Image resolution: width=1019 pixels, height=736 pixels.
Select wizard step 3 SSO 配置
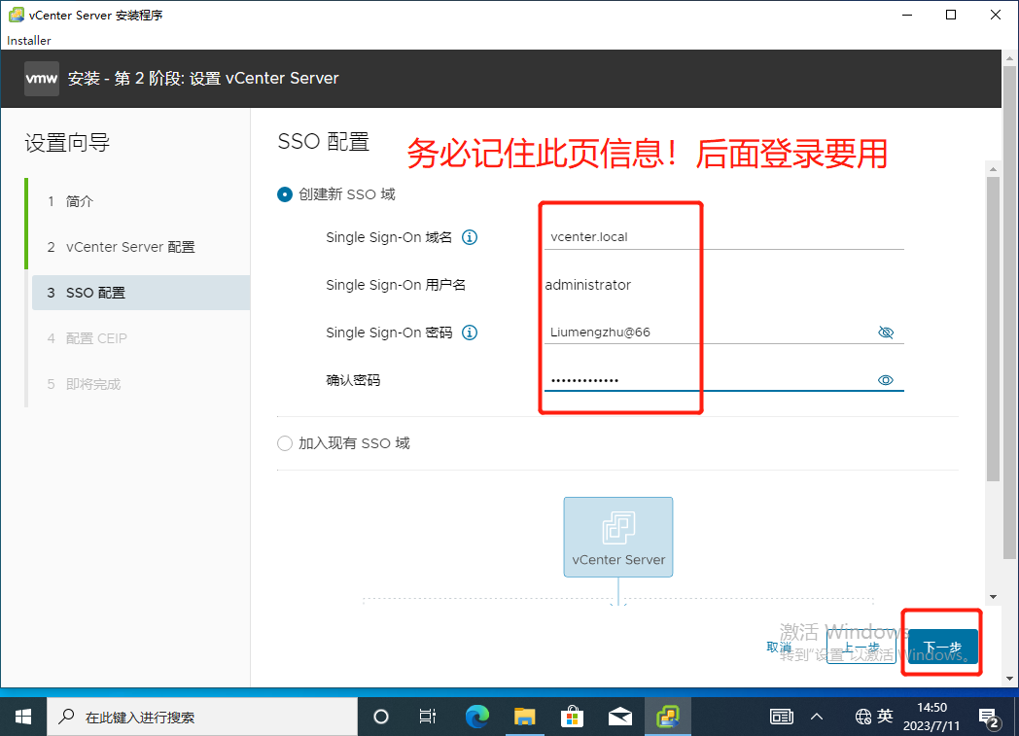pyautogui.click(x=140, y=293)
